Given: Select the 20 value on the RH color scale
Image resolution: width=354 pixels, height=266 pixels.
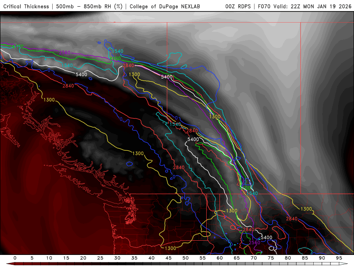Looking at the screenshot, I should point(83,258).
